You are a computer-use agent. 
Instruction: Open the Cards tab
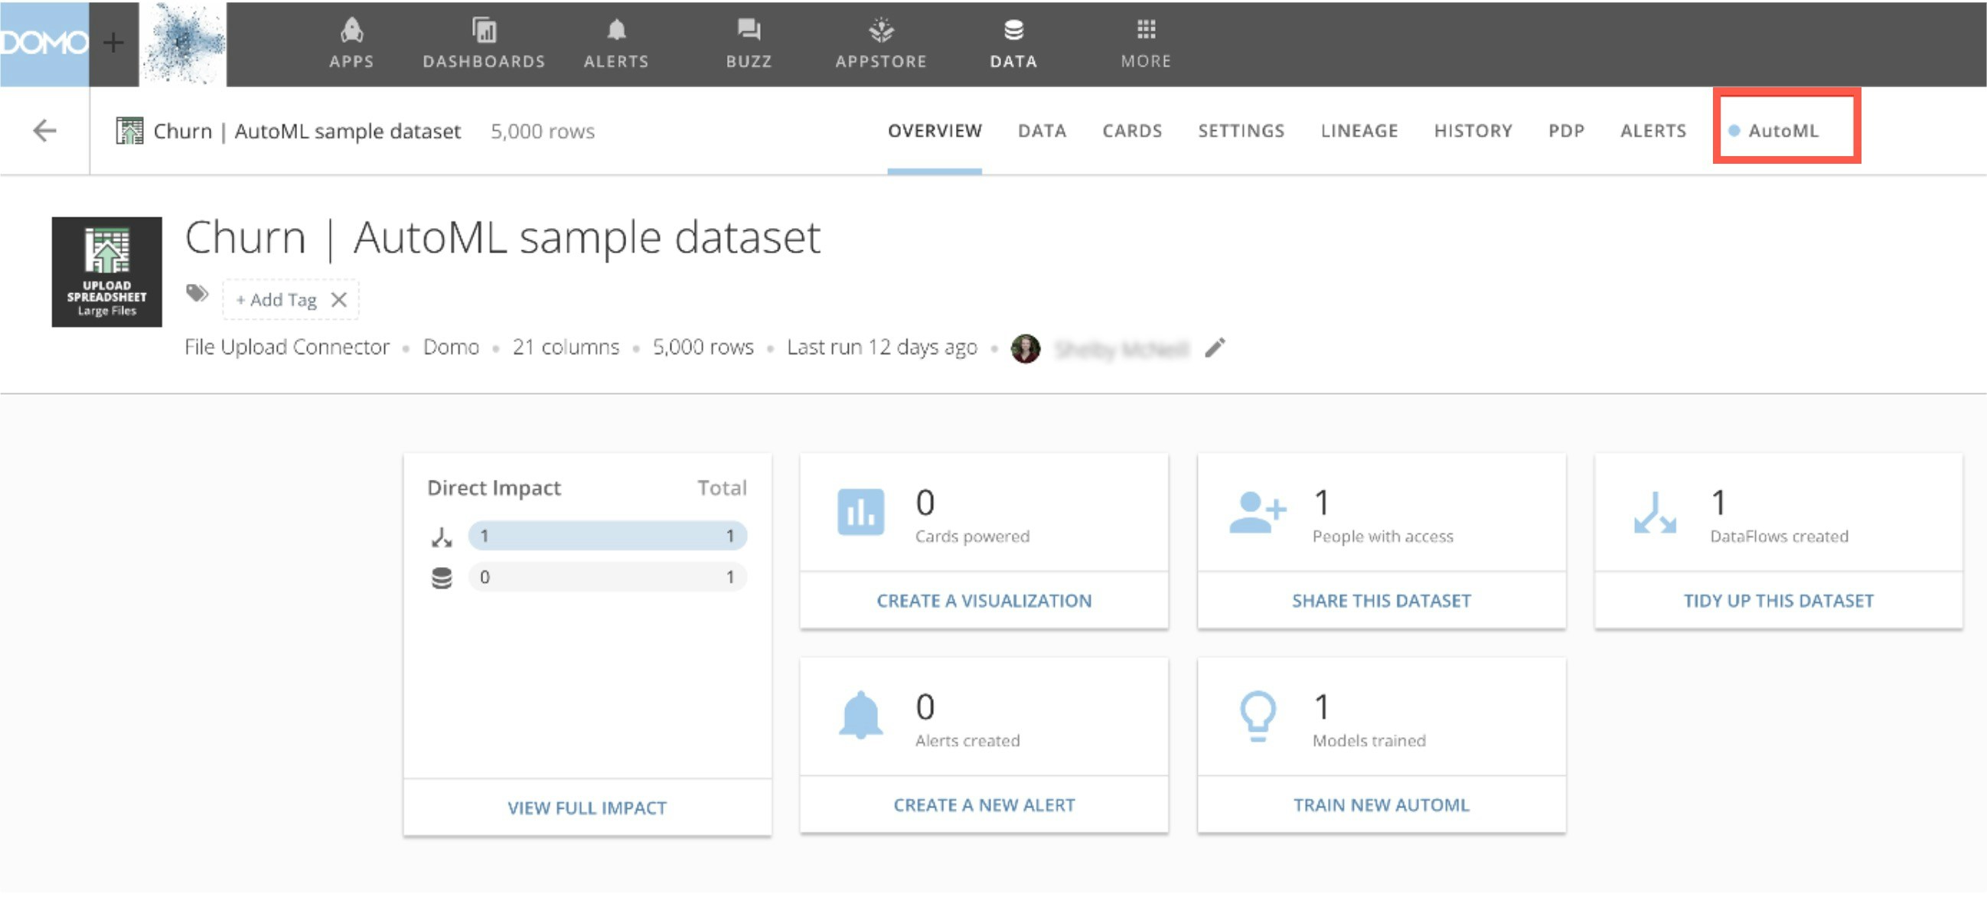click(1131, 130)
